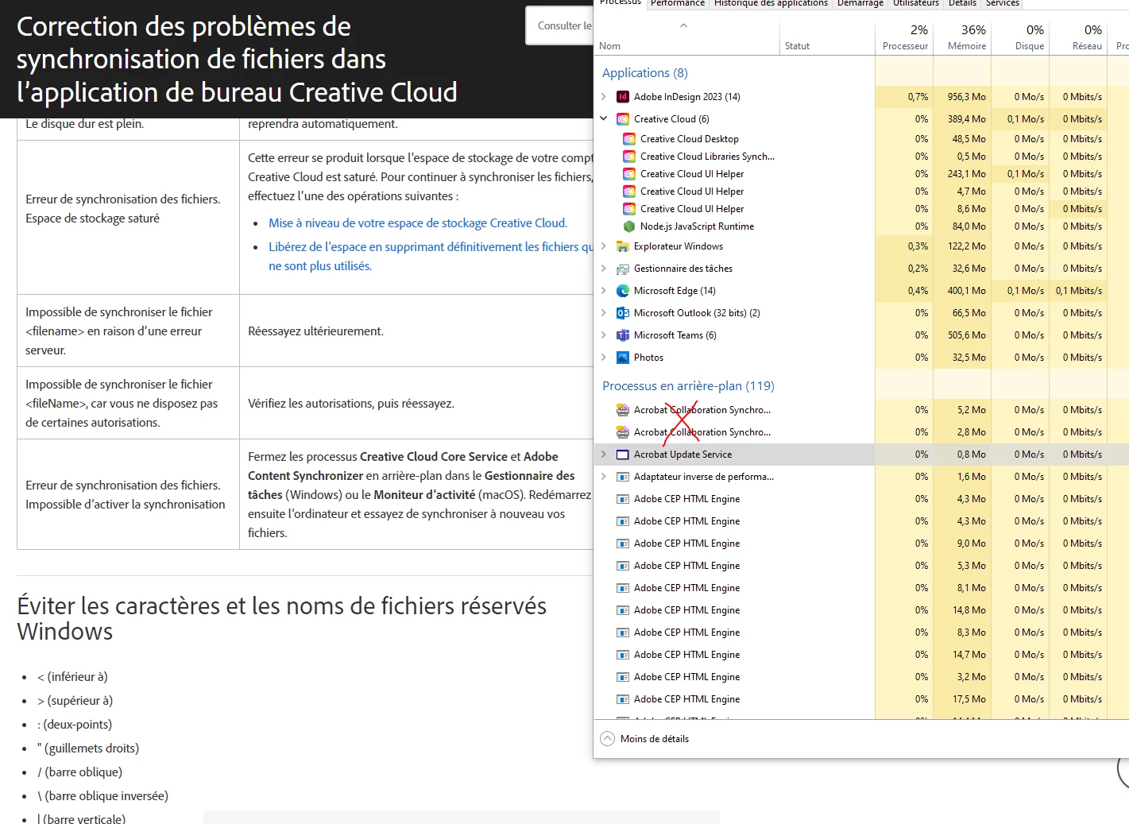Image resolution: width=1129 pixels, height=824 pixels.
Task: Click the Adobe CEP HTML Engine 14,8 Mo icon
Action: (x=623, y=610)
